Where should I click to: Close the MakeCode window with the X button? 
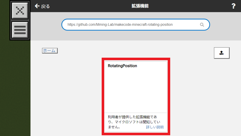(20, 10)
